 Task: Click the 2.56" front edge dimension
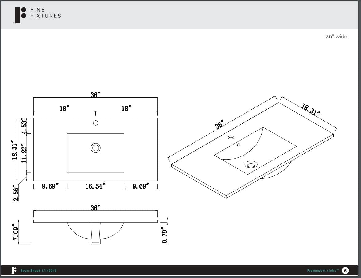[15, 193]
